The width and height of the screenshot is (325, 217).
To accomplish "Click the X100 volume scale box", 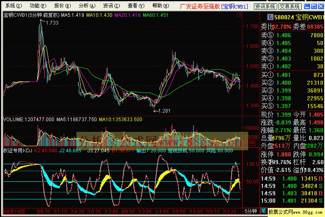I will click(248, 142).
